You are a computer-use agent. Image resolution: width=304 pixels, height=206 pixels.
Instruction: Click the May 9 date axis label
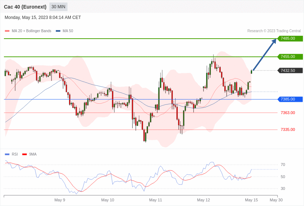[x=60, y=200]
